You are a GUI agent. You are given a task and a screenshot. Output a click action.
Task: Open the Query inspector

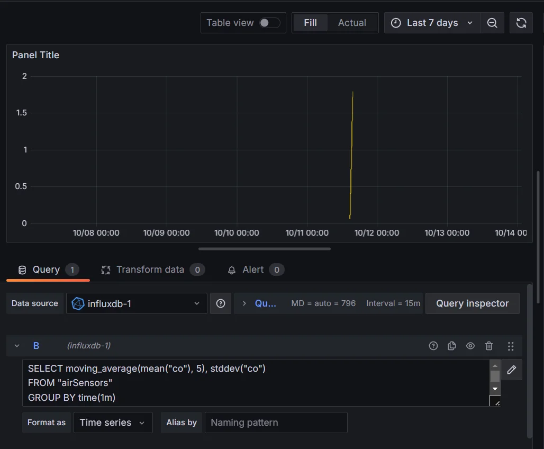pos(472,303)
